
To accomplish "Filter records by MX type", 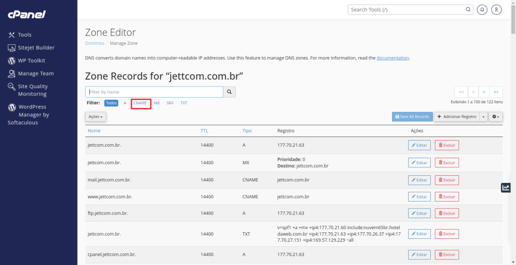I will coord(157,103).
